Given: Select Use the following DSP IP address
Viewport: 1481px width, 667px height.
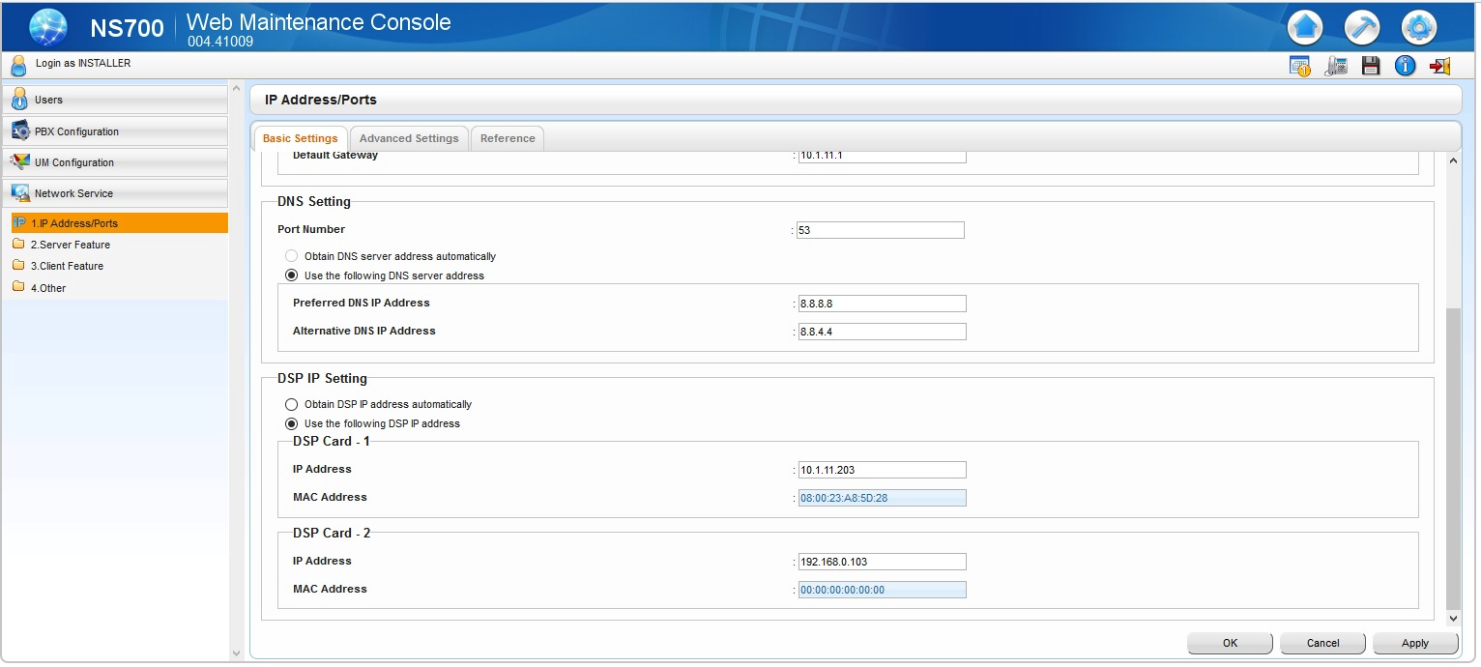Looking at the screenshot, I should (x=291, y=423).
